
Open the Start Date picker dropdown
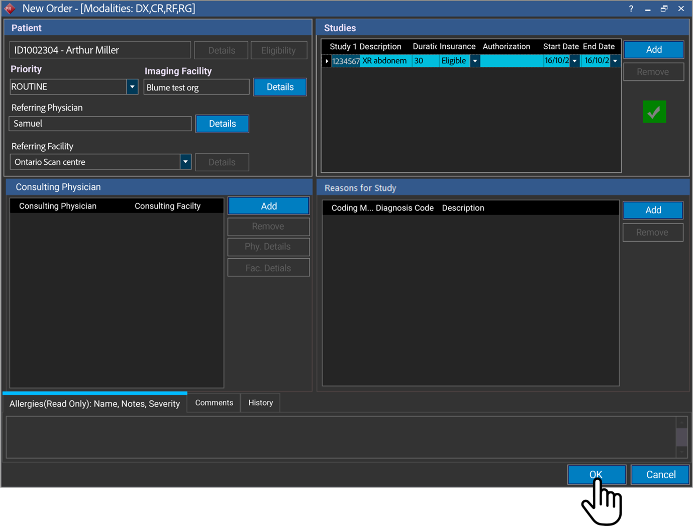(574, 61)
